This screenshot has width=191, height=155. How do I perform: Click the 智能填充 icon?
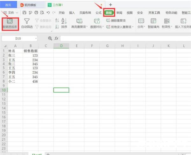pyautogui.click(x=153, y=21)
